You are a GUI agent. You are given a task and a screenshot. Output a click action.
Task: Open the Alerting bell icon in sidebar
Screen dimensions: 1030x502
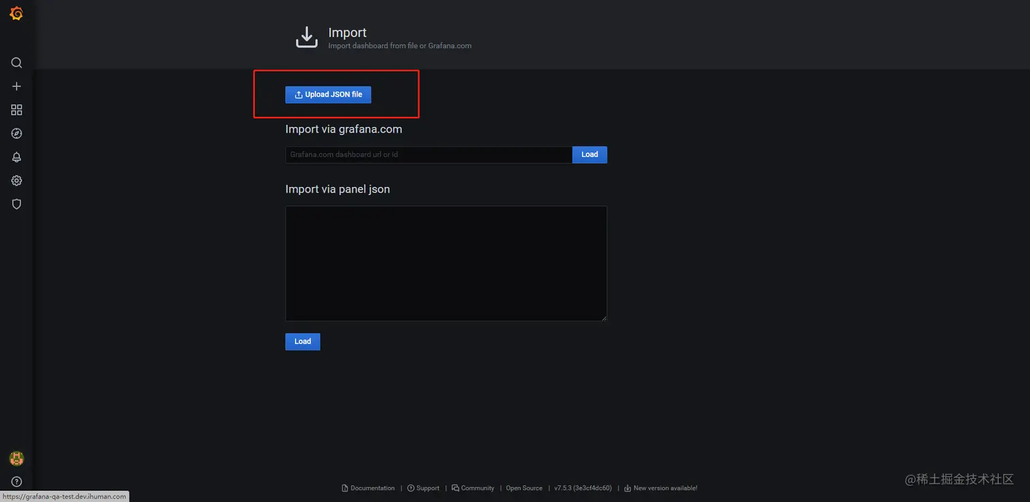[16, 157]
